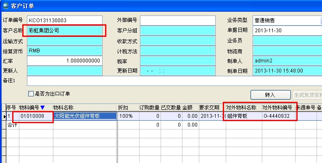Click the blue sort arrow on 物料编号 column
Screen dimensions: 322x163
click(42, 108)
